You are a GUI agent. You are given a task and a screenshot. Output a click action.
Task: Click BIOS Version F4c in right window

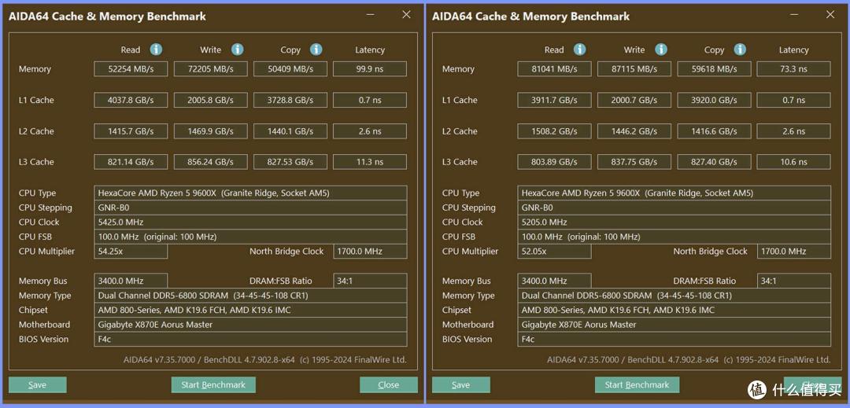tap(674, 340)
